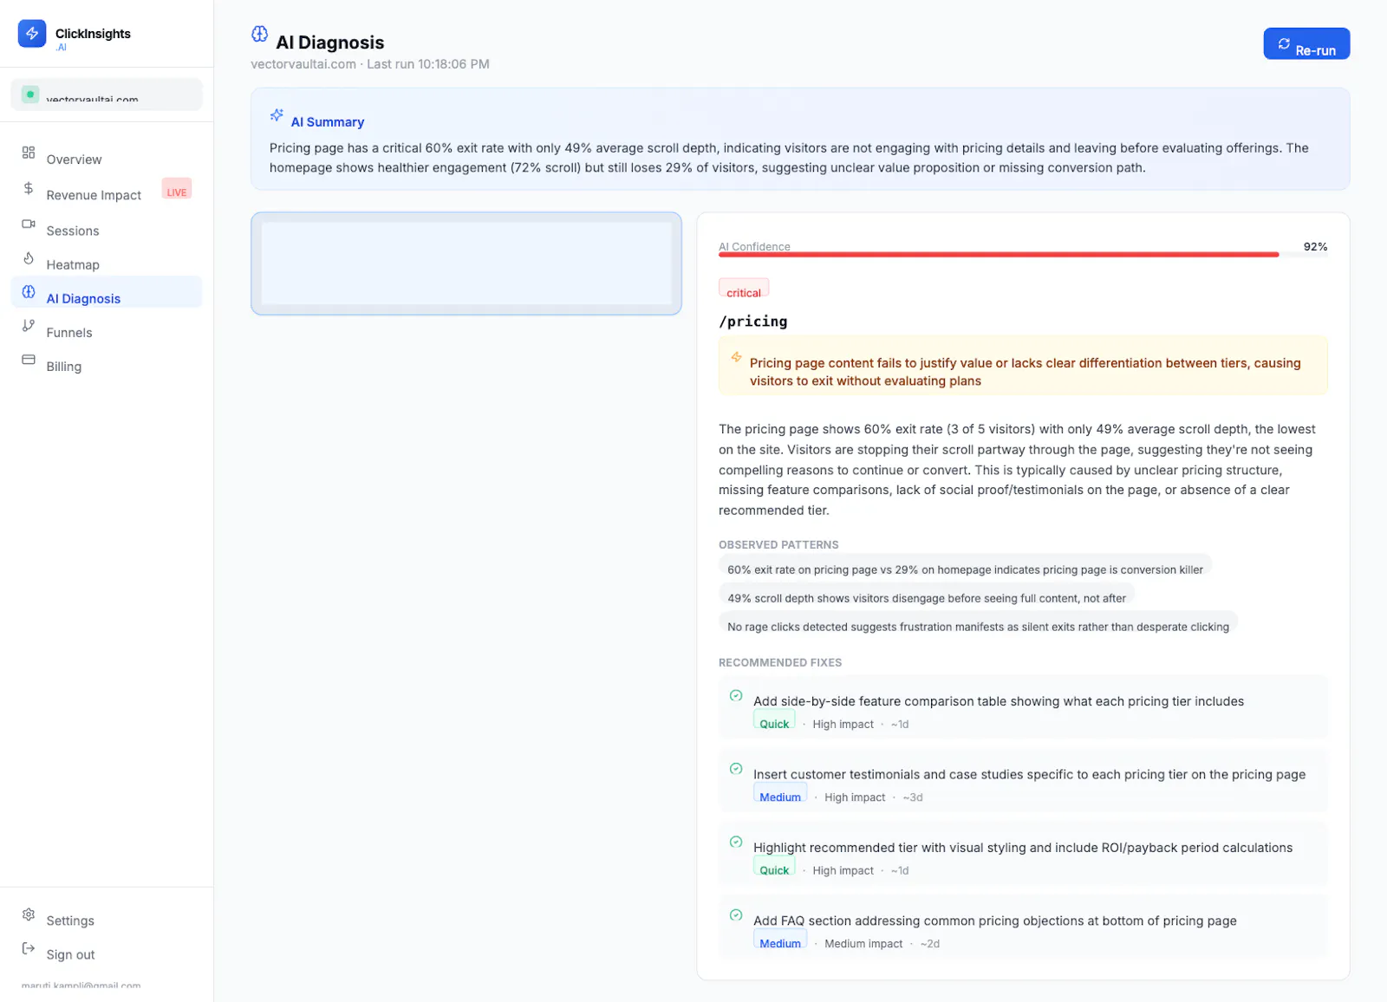Click the ClickInsights lightning logo icon
Viewport: 1387px width, 1002px height.
coord(32,34)
